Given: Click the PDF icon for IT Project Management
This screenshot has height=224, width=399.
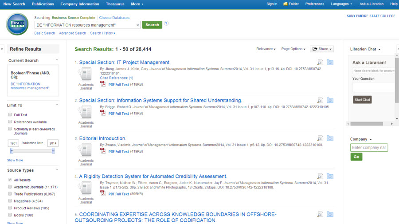Looking at the screenshot, I should (x=103, y=84).
